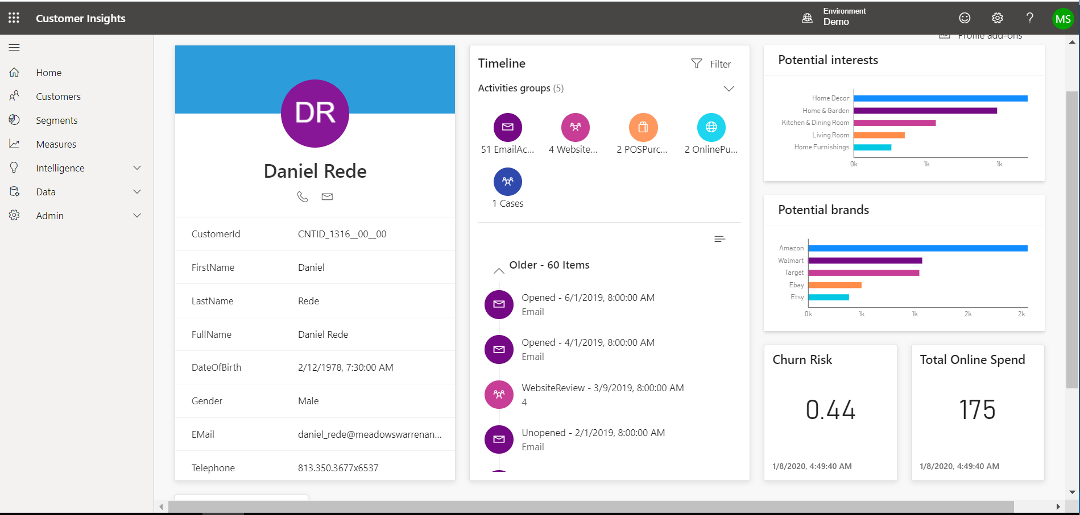Open the EmailActivities group on the timeline

(x=507, y=127)
